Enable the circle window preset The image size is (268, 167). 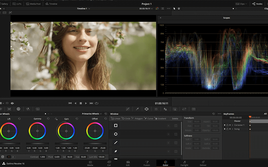[116, 134]
